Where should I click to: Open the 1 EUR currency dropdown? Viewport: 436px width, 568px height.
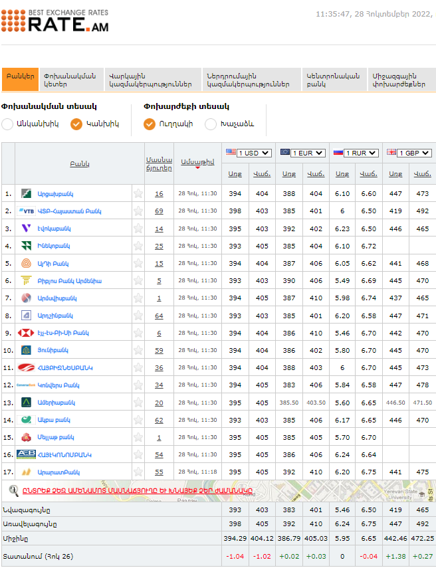[x=308, y=153]
